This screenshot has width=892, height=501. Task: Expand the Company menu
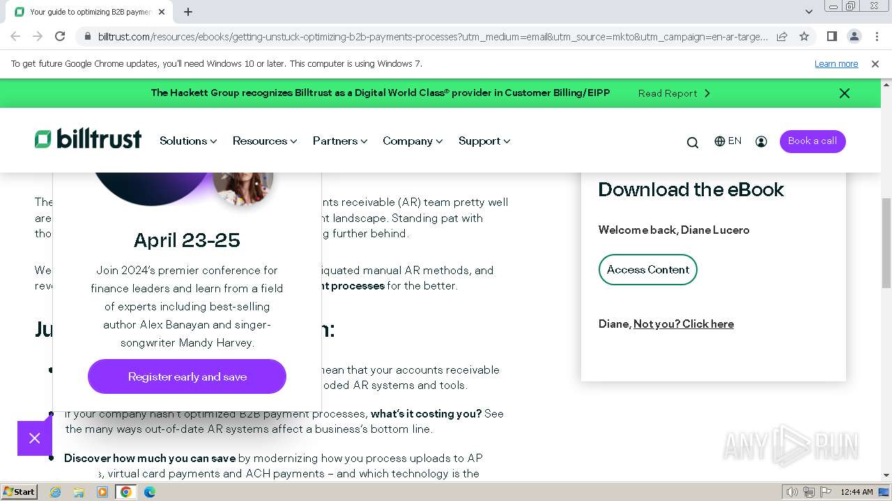[413, 141]
